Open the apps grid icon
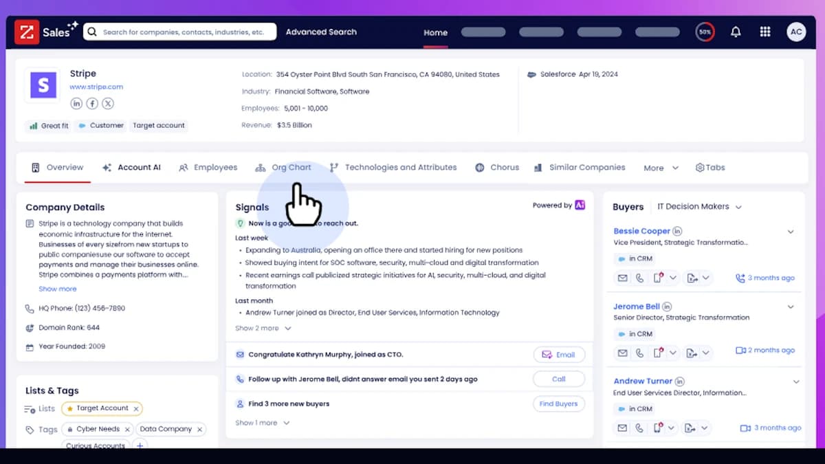 (765, 32)
